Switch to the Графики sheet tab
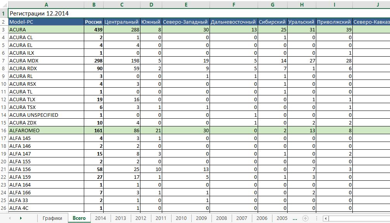The width and height of the screenshot is (390, 223). tap(52, 218)
